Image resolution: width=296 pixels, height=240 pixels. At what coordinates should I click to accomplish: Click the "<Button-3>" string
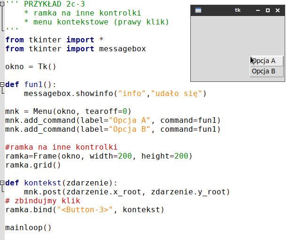click(x=85, y=210)
